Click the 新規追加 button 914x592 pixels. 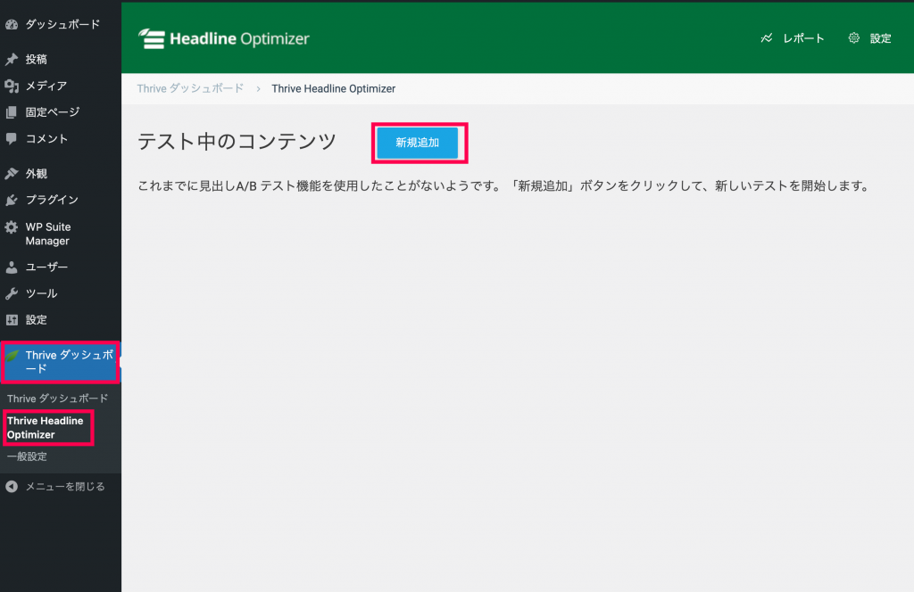pyautogui.click(x=418, y=143)
